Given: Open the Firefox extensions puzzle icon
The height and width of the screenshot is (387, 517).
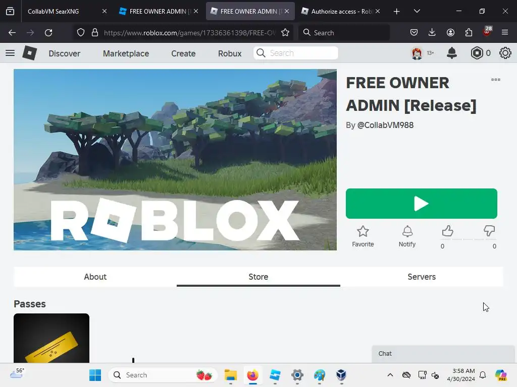Looking at the screenshot, I should [x=469, y=33].
